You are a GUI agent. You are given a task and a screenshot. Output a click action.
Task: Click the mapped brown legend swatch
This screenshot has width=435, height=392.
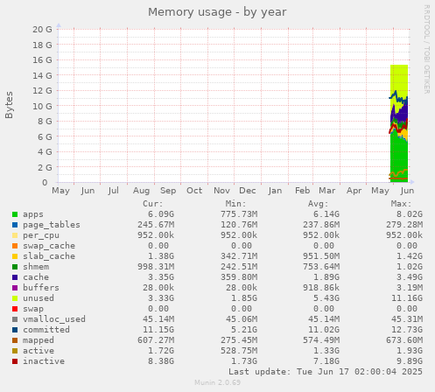pos(15,340)
